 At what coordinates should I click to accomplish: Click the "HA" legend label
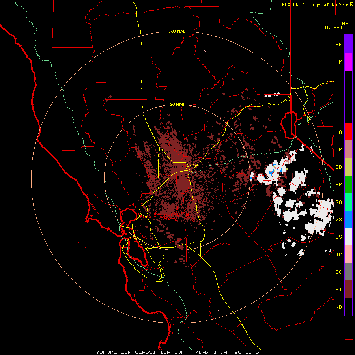click(x=338, y=132)
